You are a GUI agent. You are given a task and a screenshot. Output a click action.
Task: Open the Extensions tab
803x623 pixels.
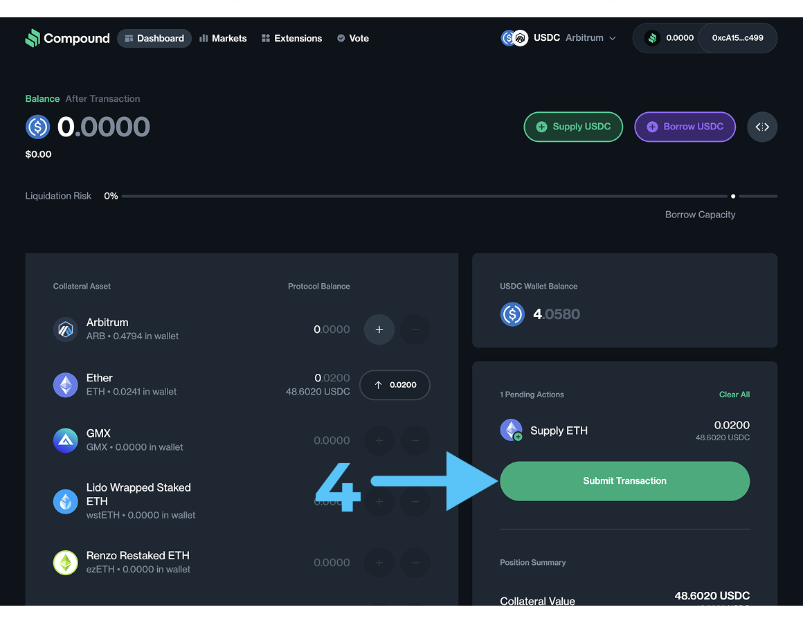[x=291, y=38]
